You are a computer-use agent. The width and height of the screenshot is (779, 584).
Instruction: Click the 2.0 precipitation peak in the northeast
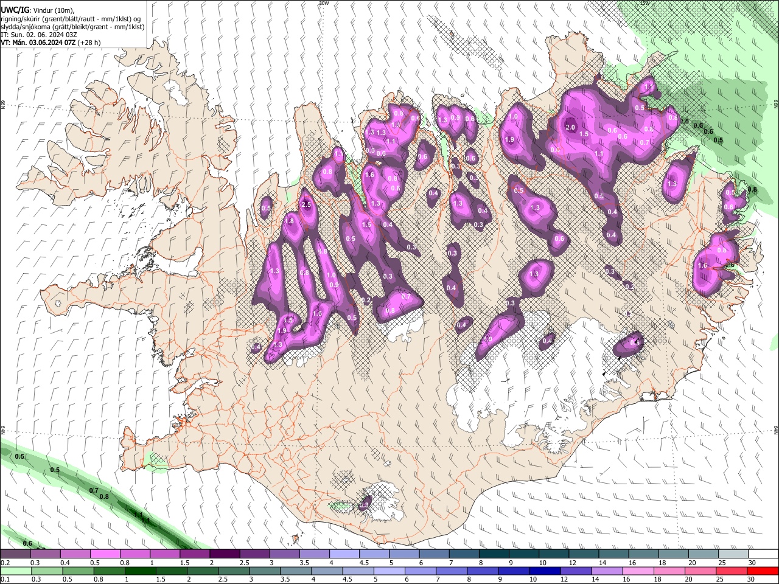(x=570, y=127)
